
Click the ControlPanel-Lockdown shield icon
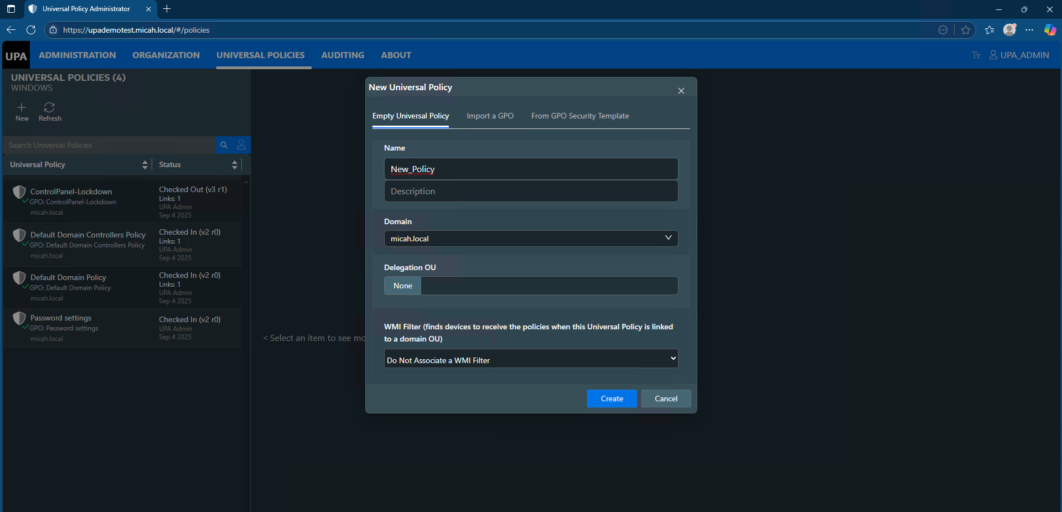[x=19, y=192]
